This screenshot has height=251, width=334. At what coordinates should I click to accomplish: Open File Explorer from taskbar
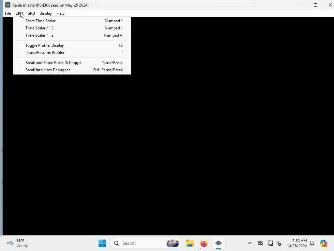click(x=190, y=243)
